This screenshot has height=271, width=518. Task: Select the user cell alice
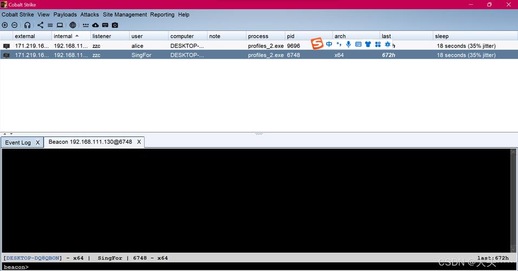137,46
